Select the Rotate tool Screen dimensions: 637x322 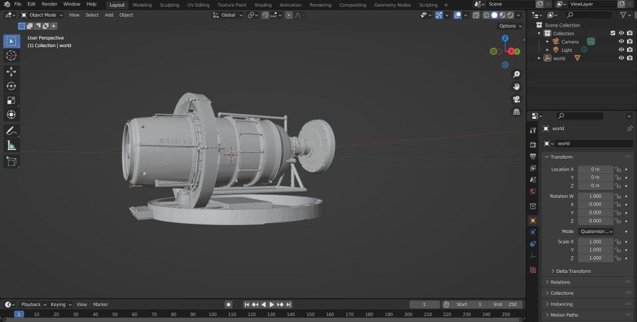(x=11, y=86)
